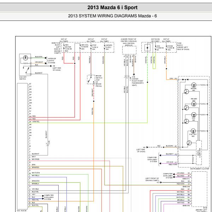This screenshot has height=212, width=212.
Task: Click the HAZARD FUSE 2 10A label
Action: (109, 47)
